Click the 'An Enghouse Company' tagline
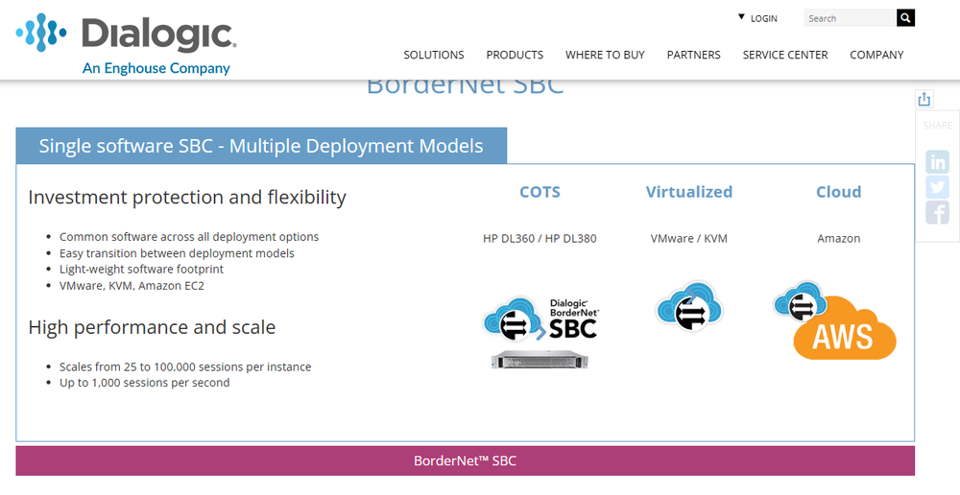Image resolution: width=960 pixels, height=495 pixels. pos(156,68)
